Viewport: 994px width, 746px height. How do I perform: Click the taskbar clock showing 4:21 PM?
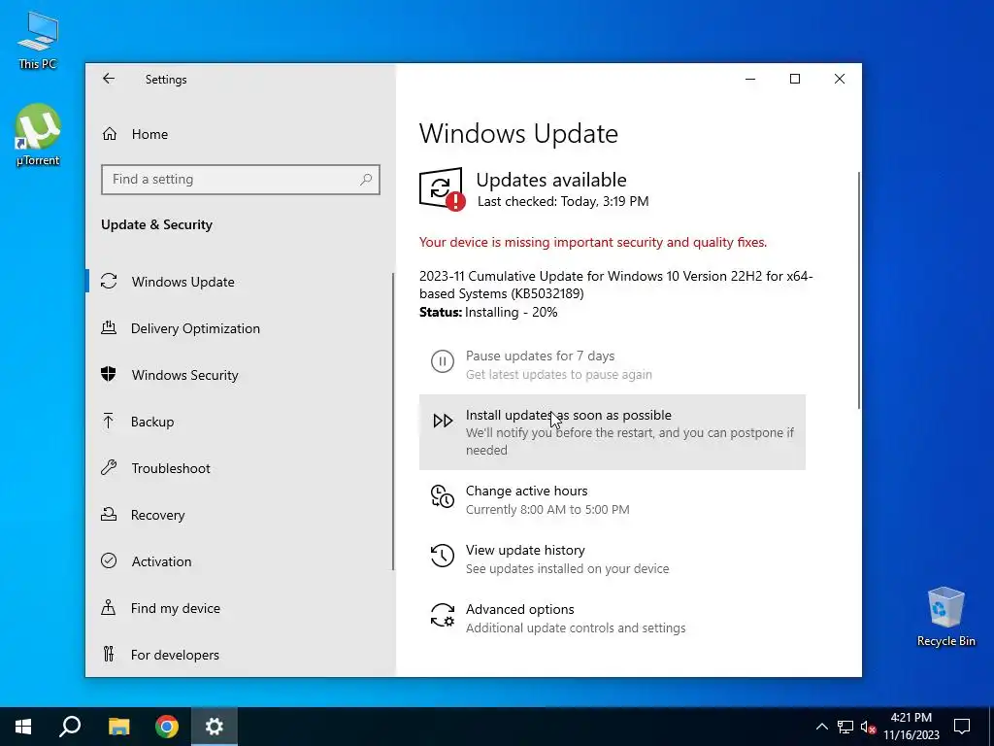(x=911, y=727)
